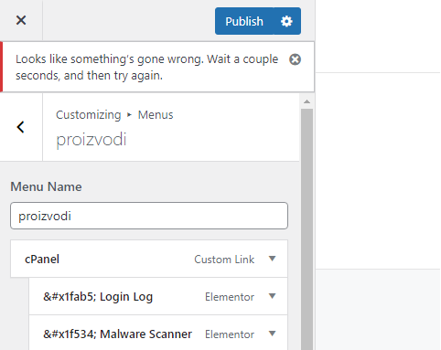441x350 pixels.
Task: Click the Custom Link type label
Action: [x=224, y=260]
